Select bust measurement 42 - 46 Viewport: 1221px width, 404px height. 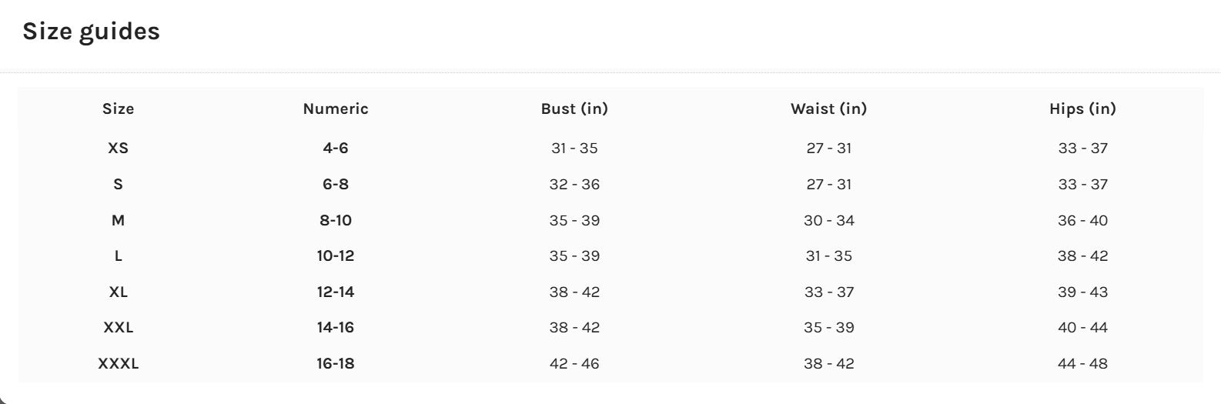(x=574, y=363)
